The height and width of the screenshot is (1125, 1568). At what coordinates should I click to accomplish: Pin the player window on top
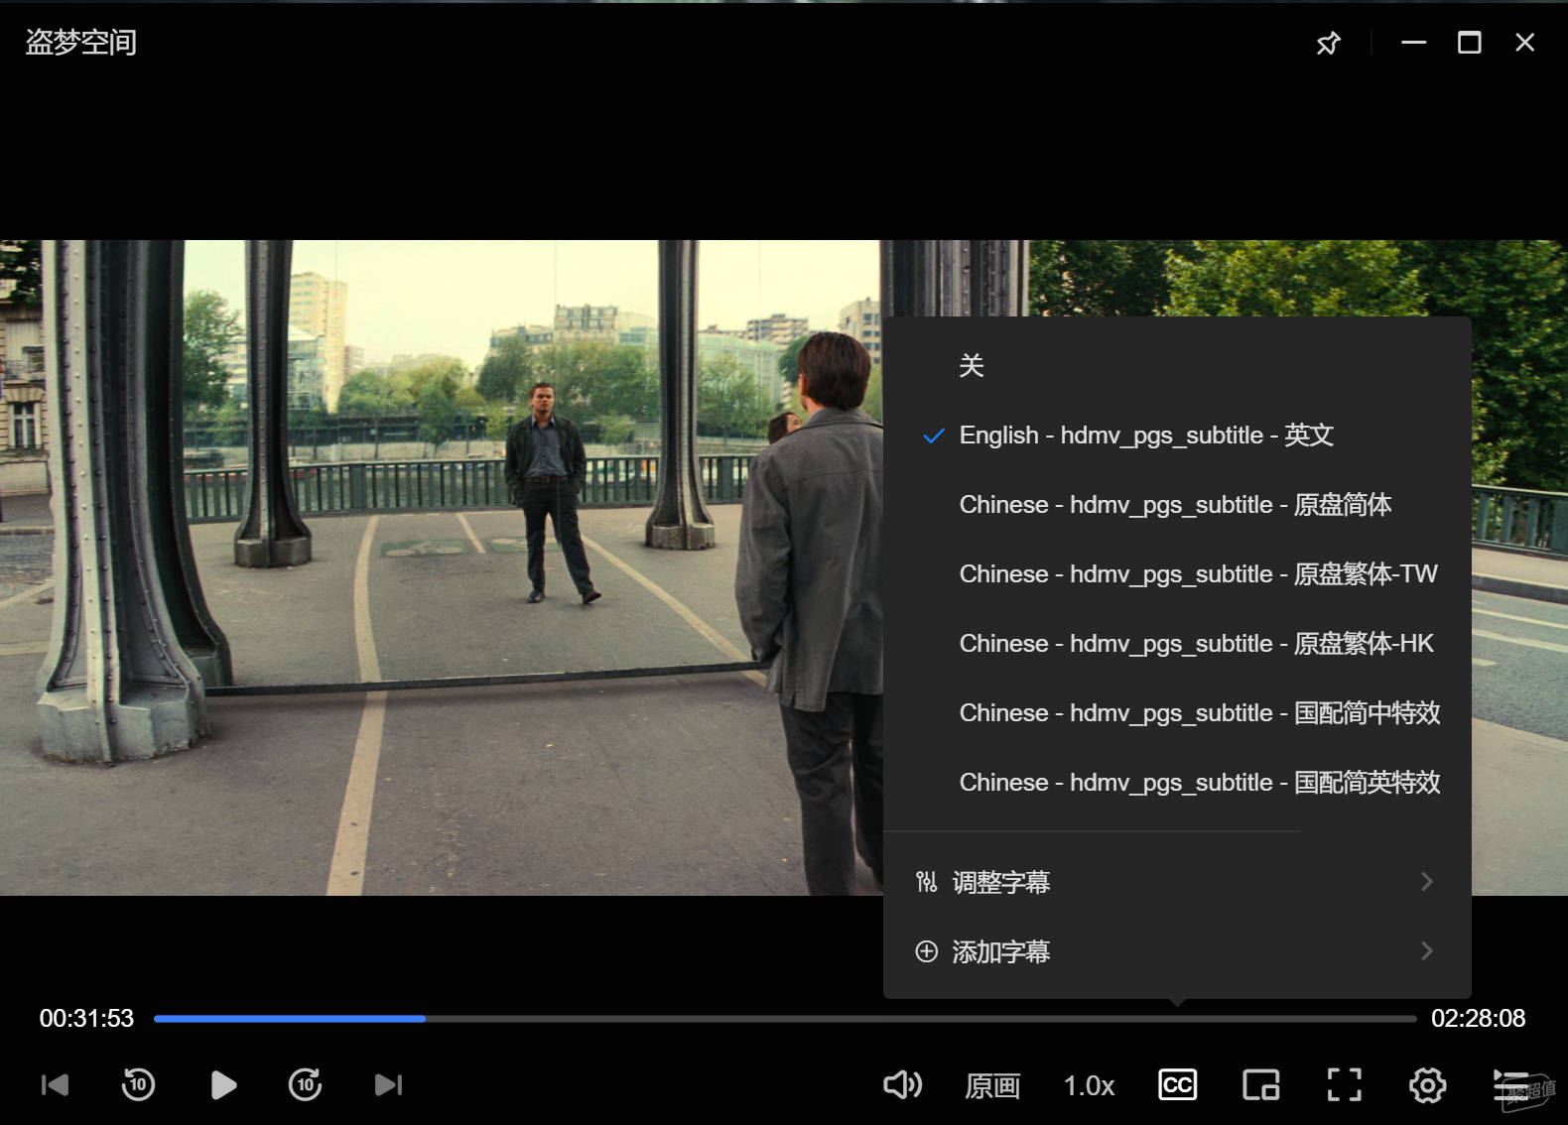[x=1328, y=43]
